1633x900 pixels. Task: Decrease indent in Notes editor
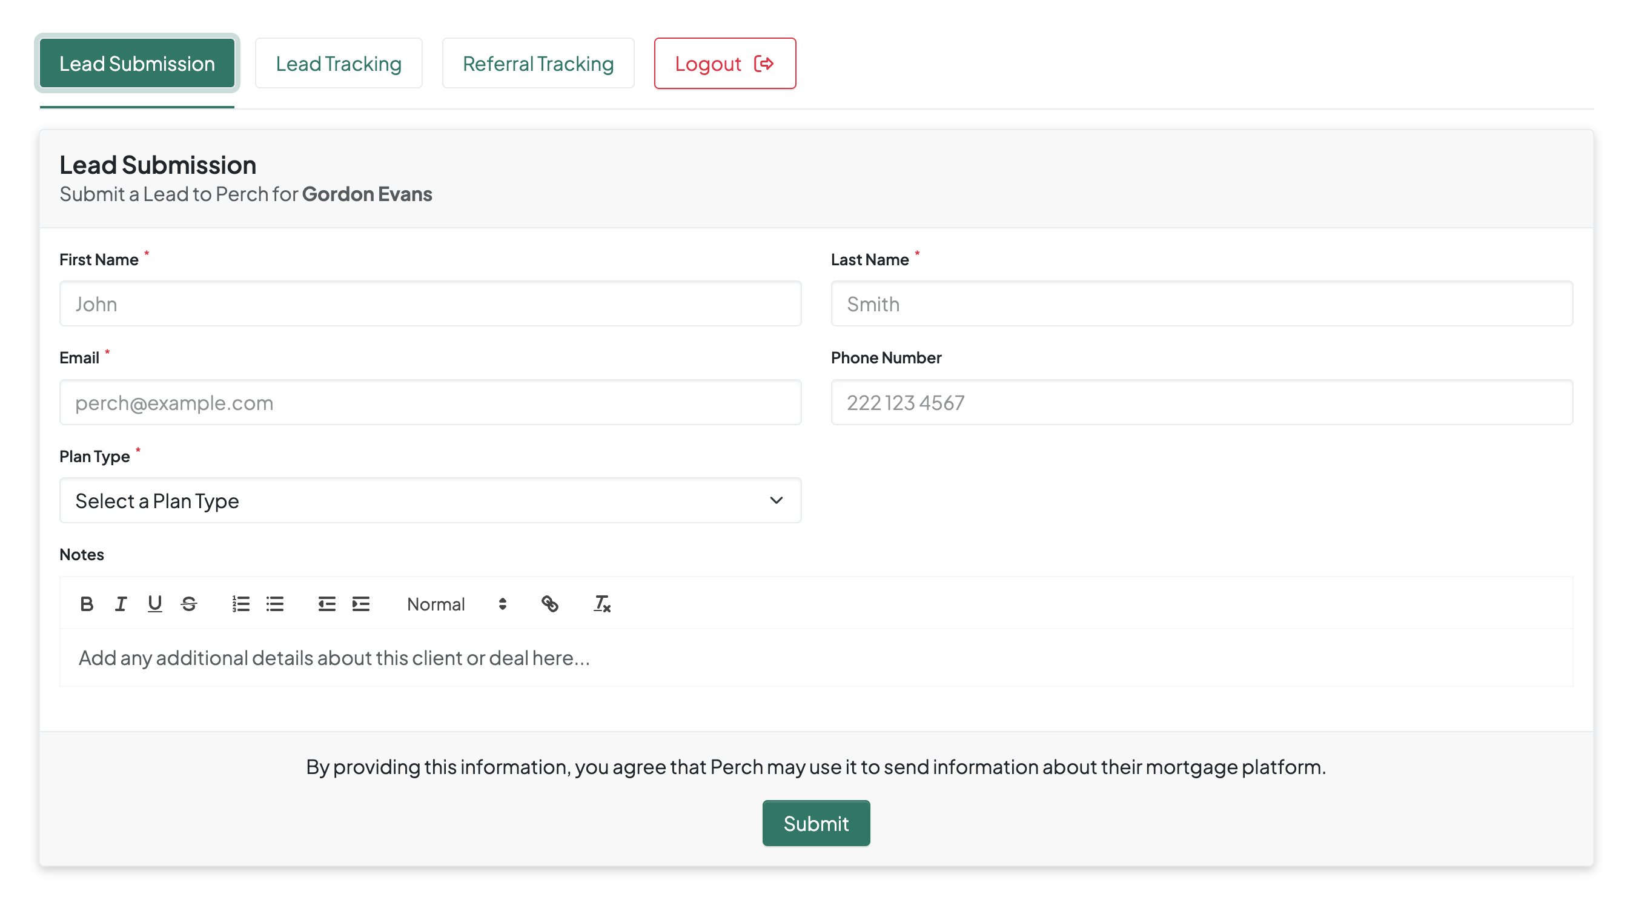pos(326,603)
